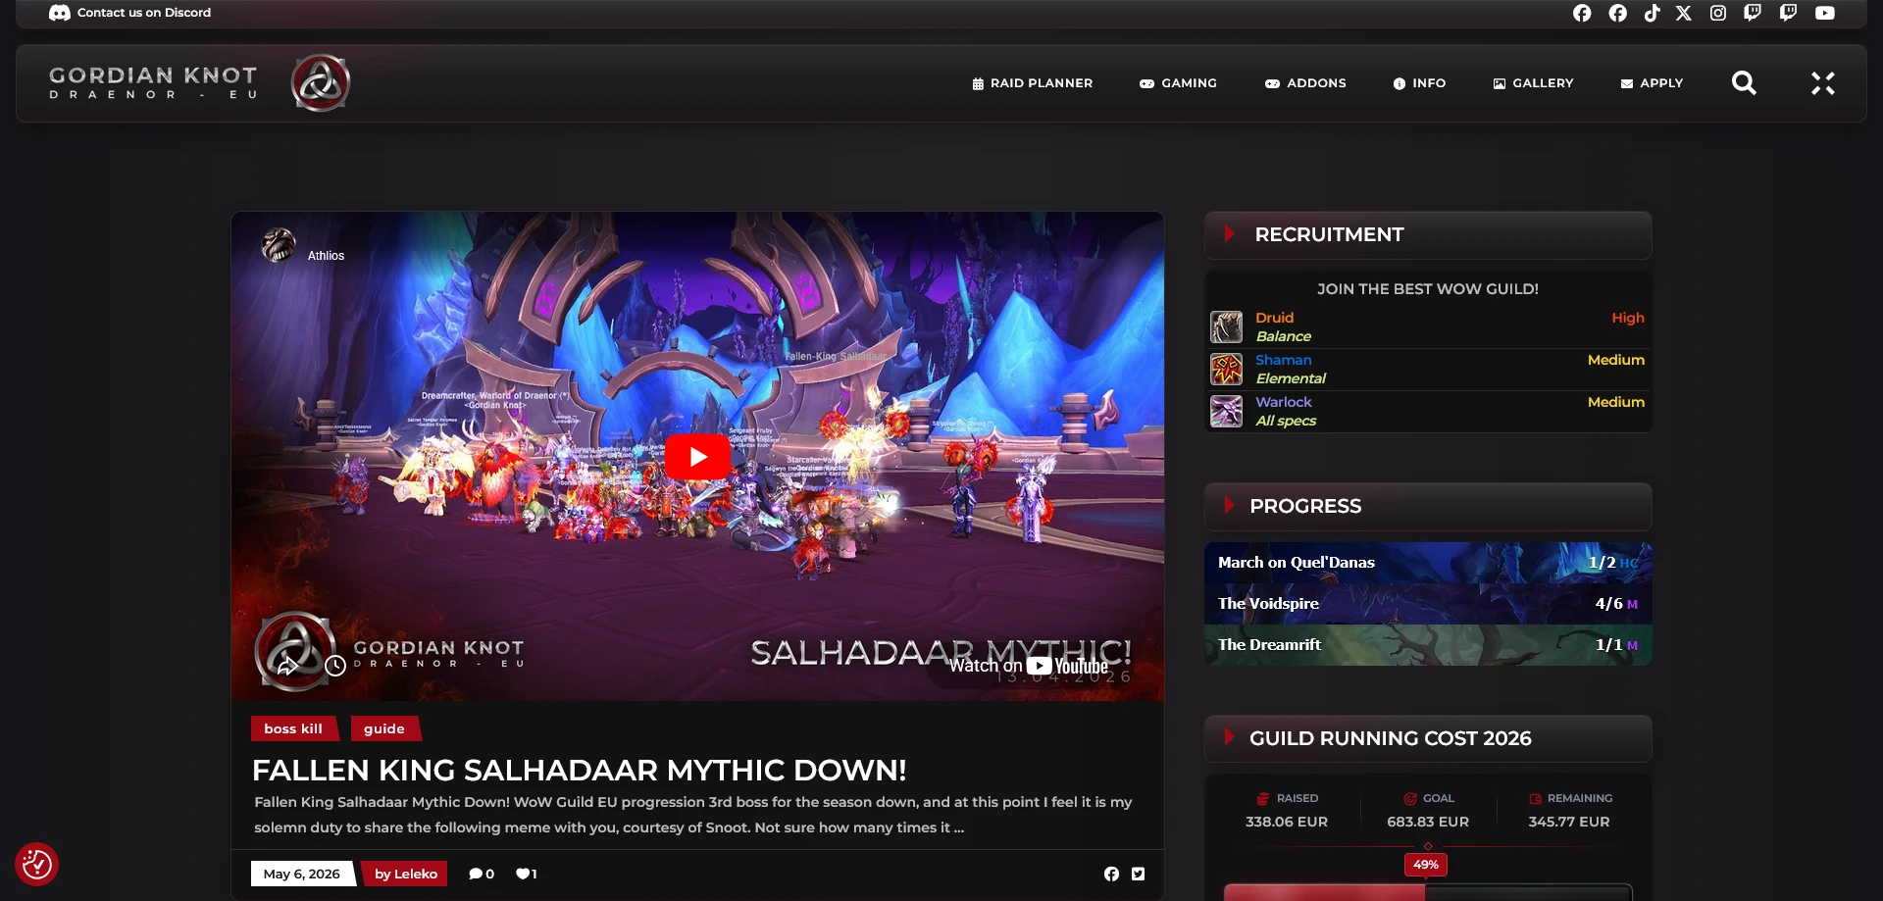Image resolution: width=1883 pixels, height=901 pixels.
Task: Open cookie consent settings icon
Action: (x=37, y=864)
